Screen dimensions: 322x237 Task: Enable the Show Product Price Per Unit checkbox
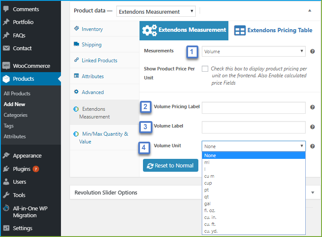[x=205, y=69]
